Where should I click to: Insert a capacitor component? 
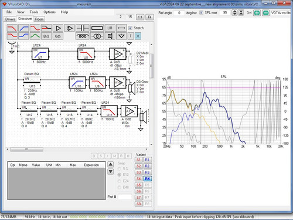point(82,28)
